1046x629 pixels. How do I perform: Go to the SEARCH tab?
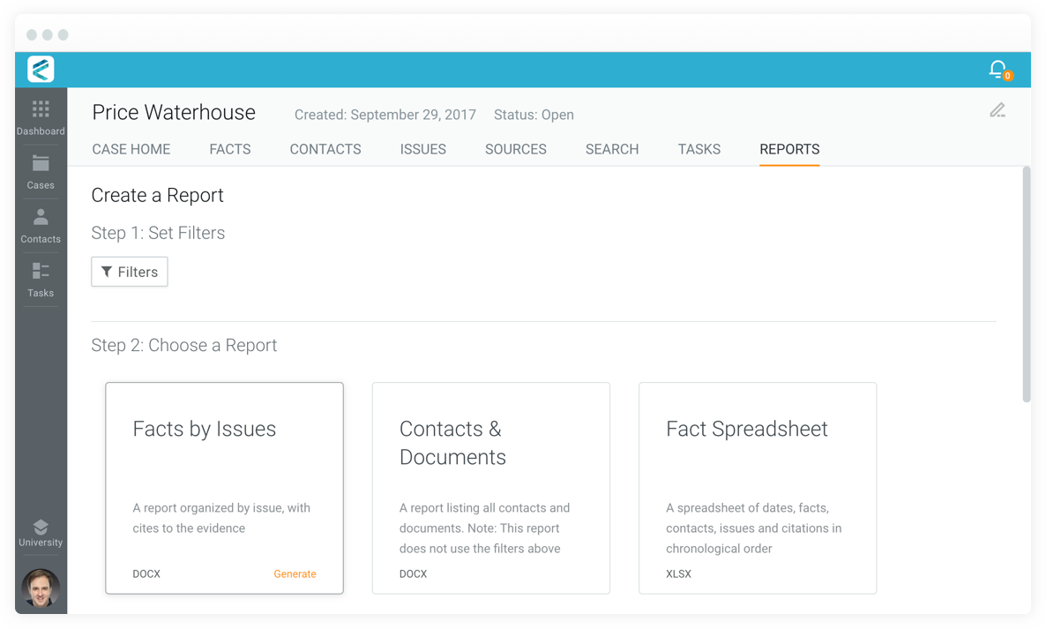tap(611, 149)
